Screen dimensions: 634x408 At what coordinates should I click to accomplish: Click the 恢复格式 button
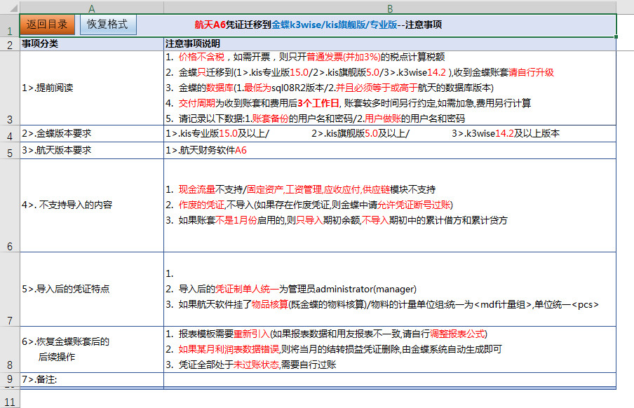(108, 24)
